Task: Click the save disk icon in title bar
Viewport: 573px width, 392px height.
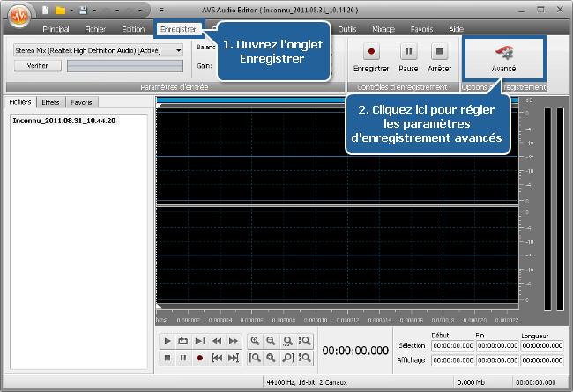Action: (80, 10)
